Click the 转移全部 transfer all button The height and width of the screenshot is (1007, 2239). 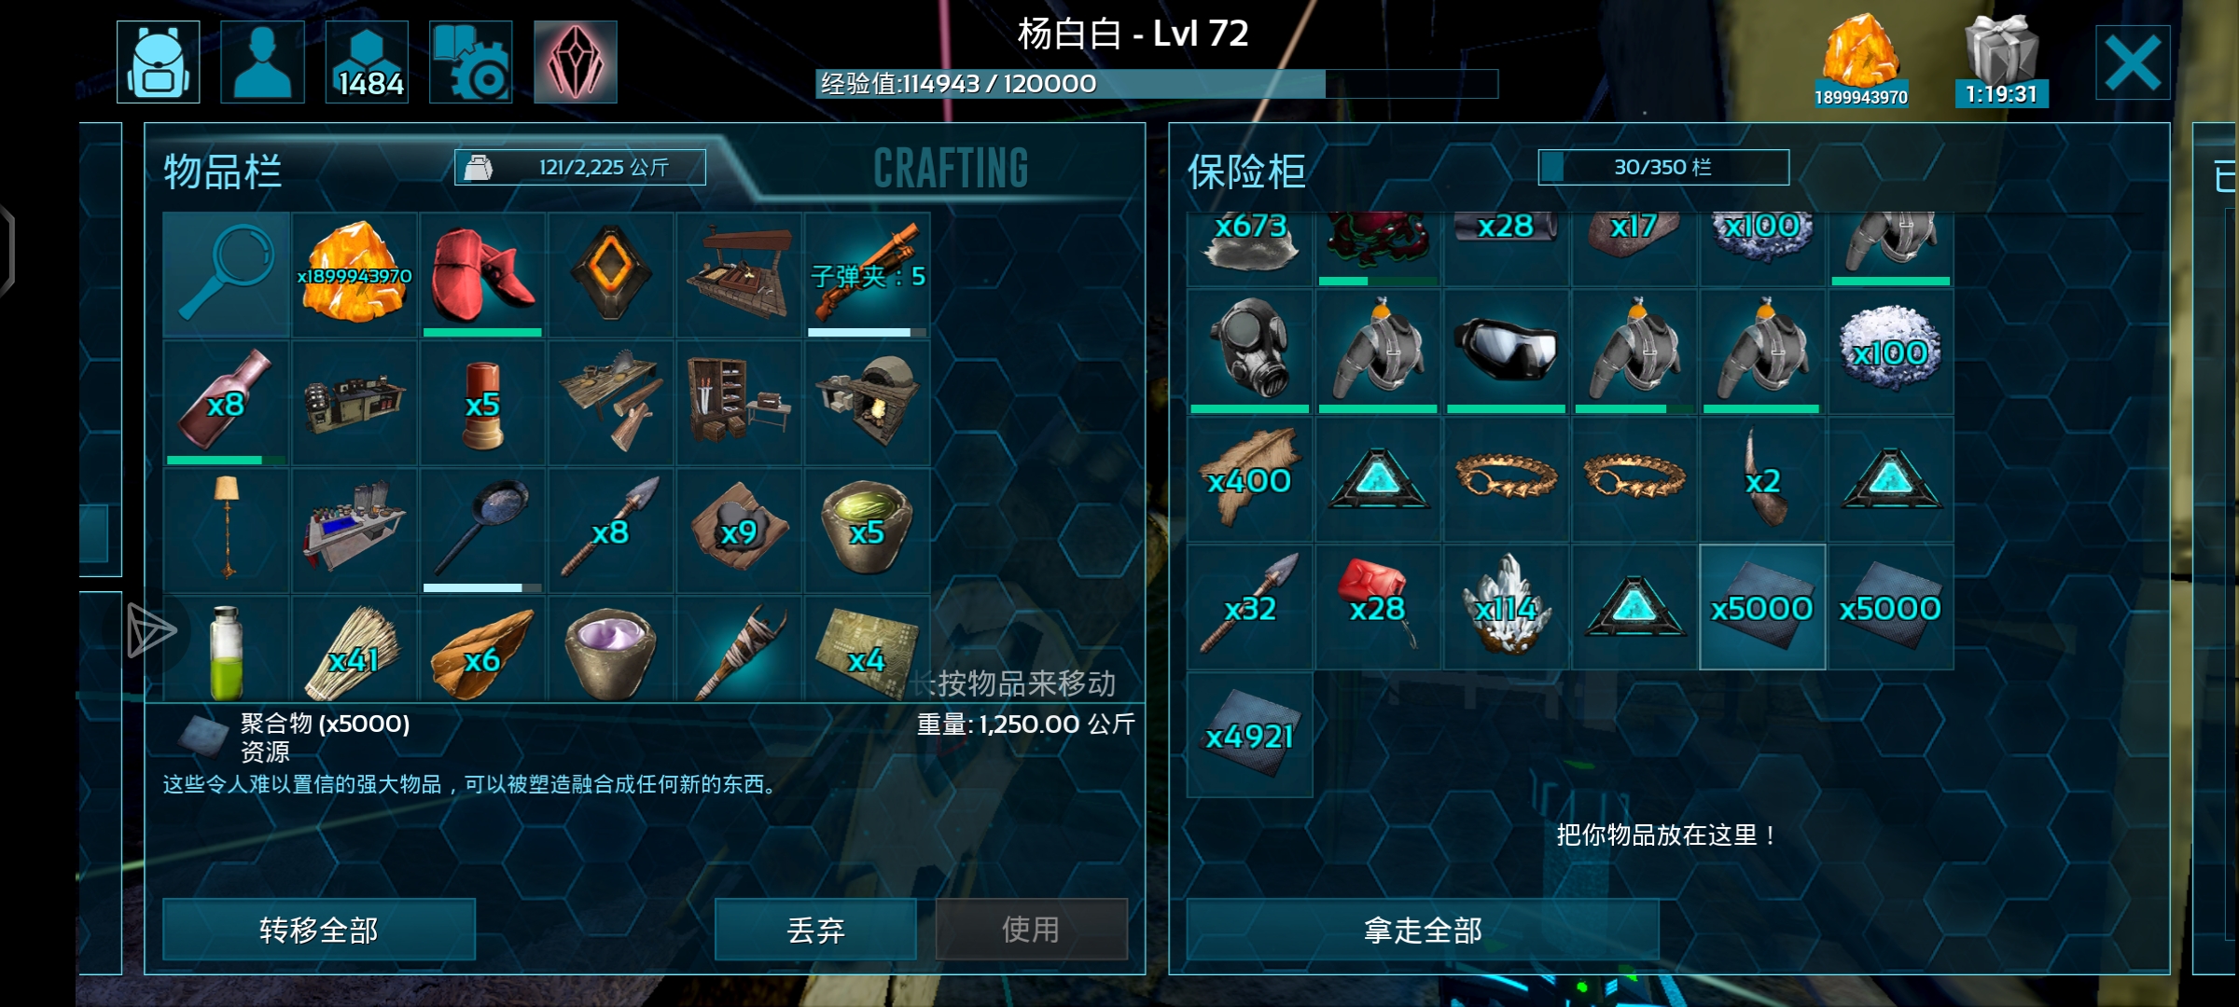319,930
